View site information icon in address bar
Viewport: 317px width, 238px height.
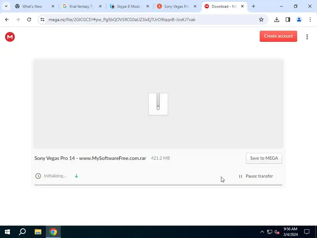click(42, 20)
